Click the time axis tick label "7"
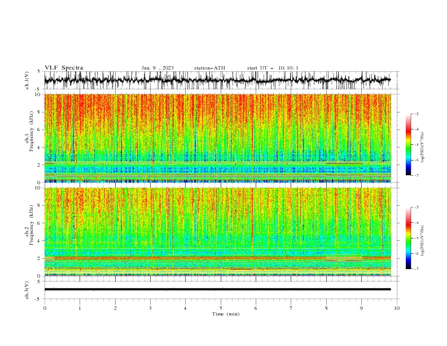The height and width of the screenshot is (346, 447). click(291, 308)
